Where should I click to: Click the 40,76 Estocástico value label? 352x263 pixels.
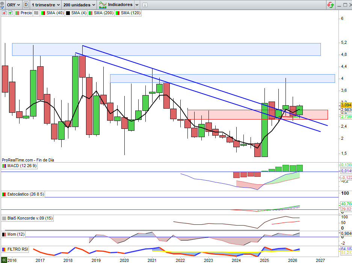346,204
